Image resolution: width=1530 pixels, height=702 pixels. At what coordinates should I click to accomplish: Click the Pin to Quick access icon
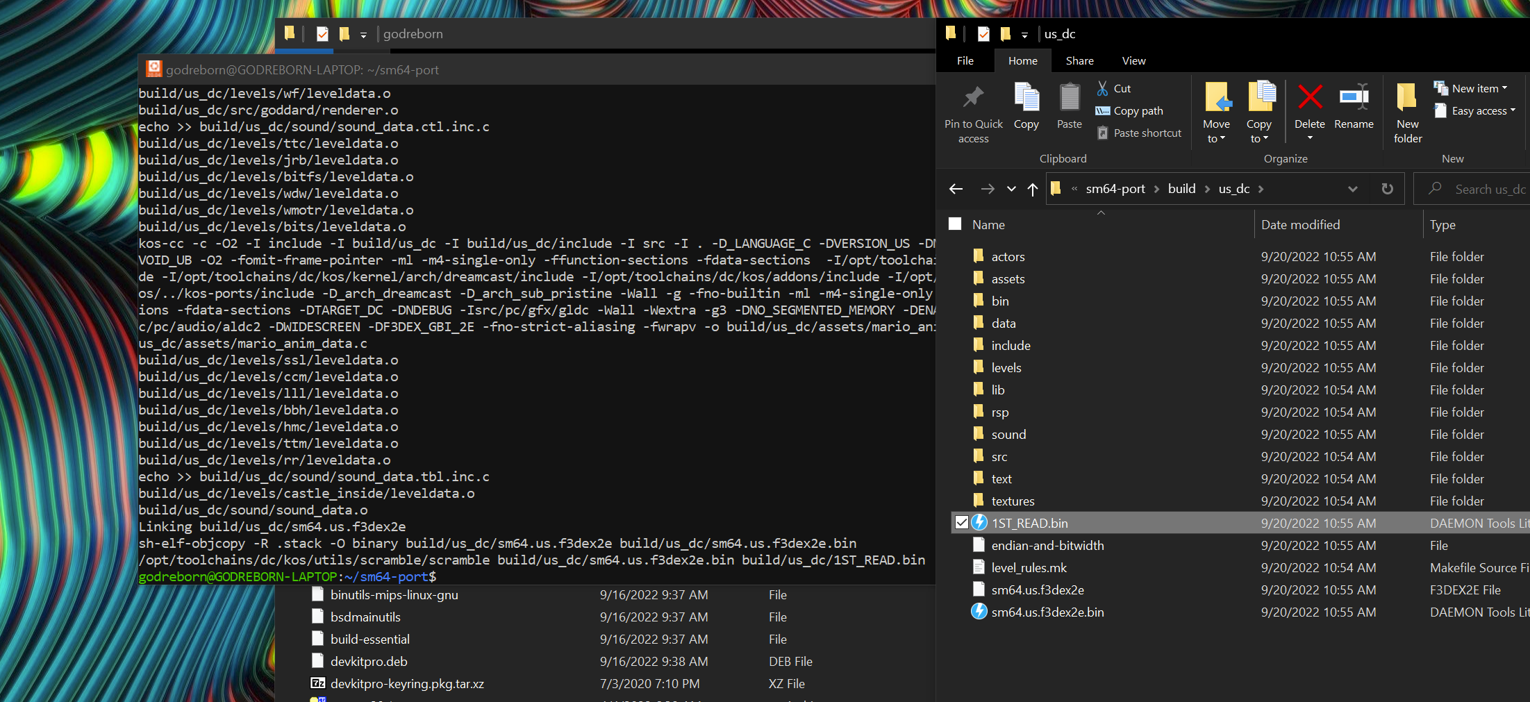[x=973, y=97]
